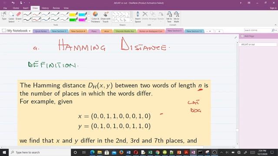Open the New Section 3 tab

pos(59,31)
